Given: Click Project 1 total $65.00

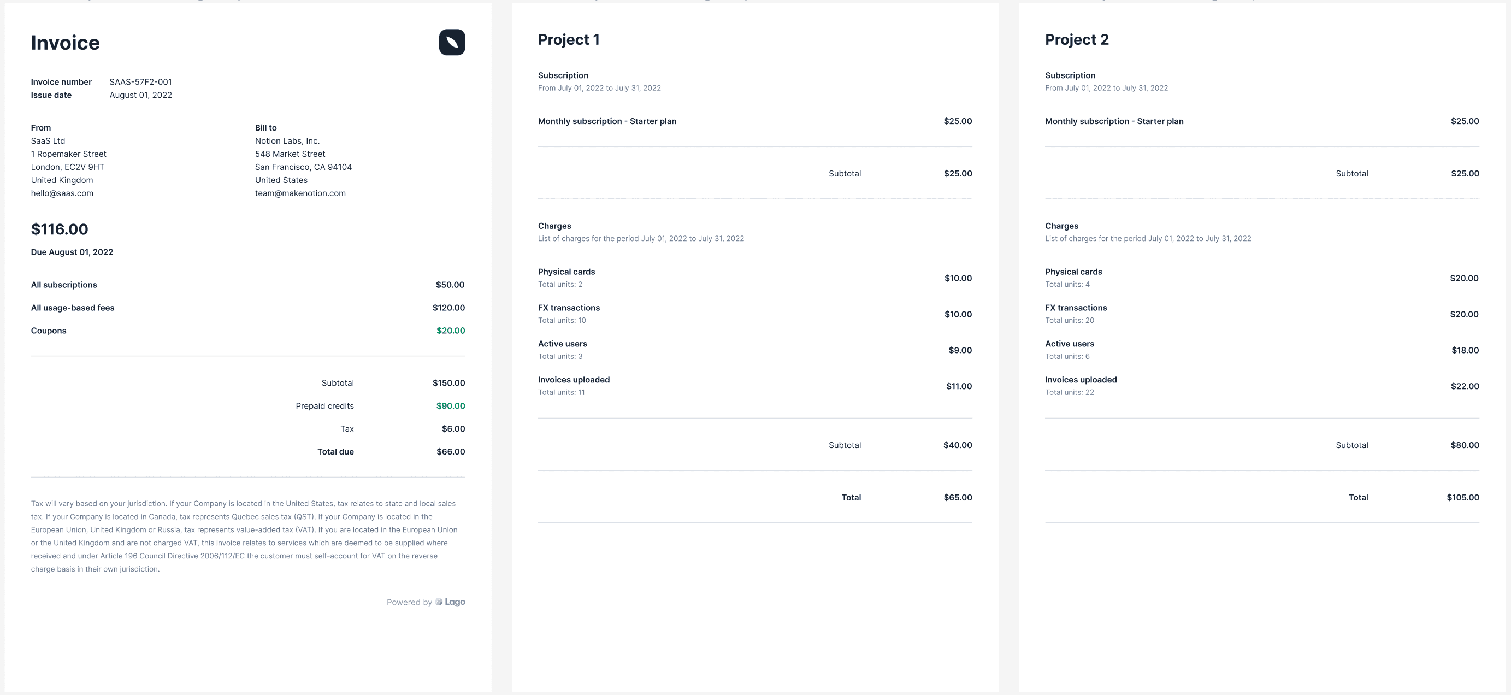Looking at the screenshot, I should coord(957,497).
